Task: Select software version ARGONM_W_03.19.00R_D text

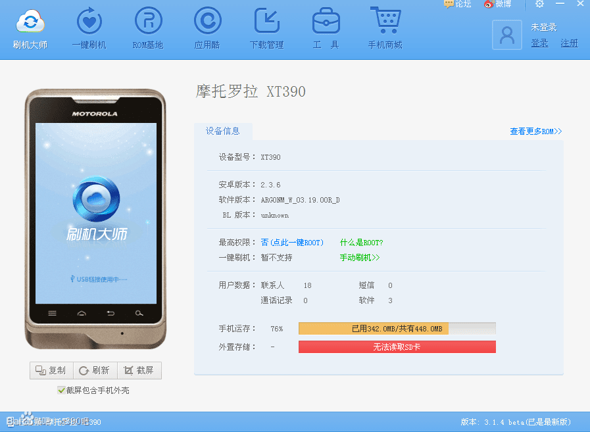Action: click(301, 200)
